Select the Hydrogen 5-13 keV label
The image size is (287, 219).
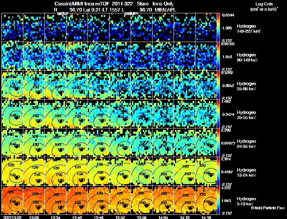(246, 201)
